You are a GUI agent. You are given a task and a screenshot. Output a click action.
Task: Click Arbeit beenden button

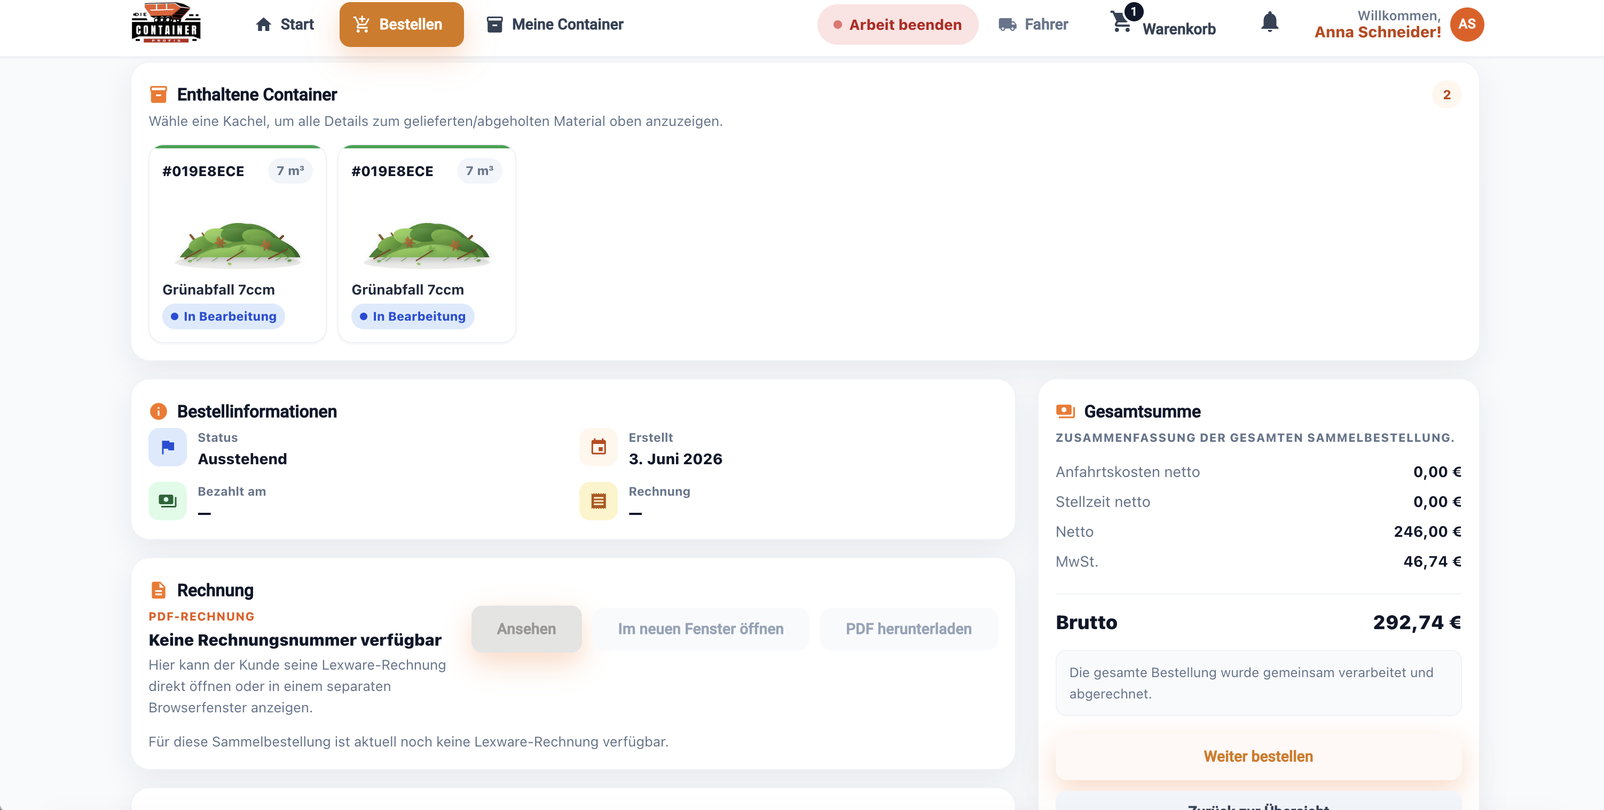pos(897,24)
